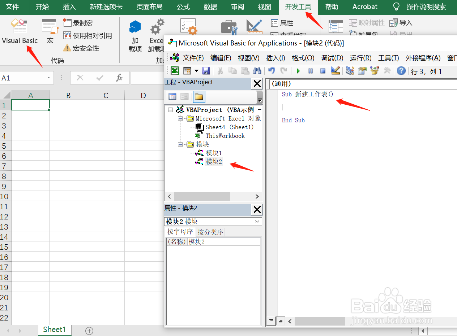Toggle Folders view in project pane
The width and height of the screenshot is (457, 336).
[x=199, y=96]
